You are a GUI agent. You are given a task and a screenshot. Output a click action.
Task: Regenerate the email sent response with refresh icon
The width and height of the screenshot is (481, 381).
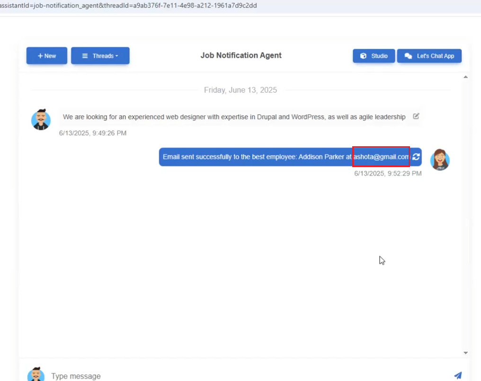pos(416,157)
